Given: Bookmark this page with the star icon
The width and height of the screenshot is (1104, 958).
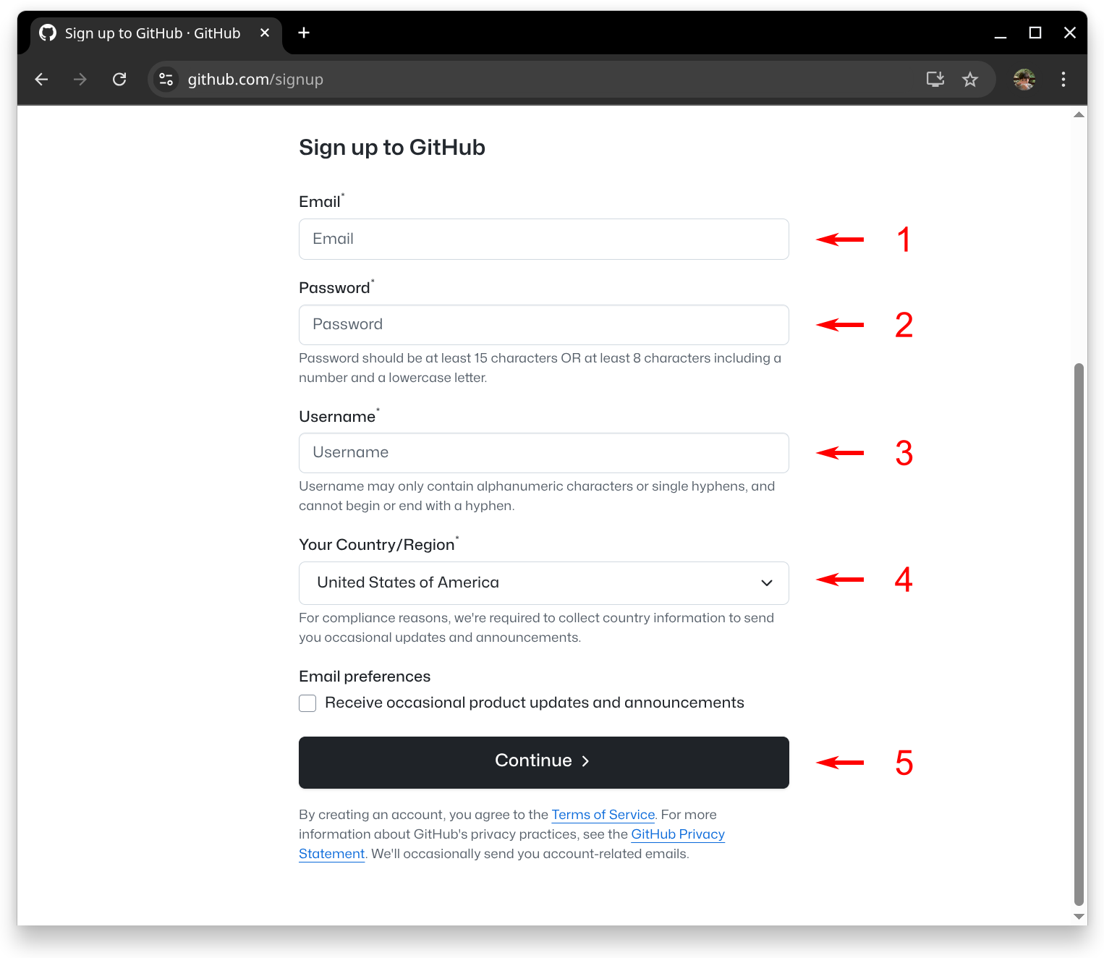Looking at the screenshot, I should pos(970,80).
